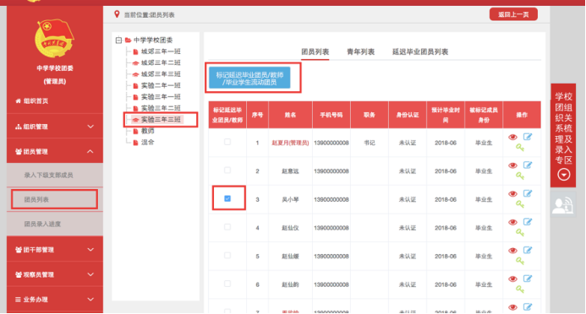Click the green key icon for row 4
Screen dimensions: 586x314
pos(520,232)
